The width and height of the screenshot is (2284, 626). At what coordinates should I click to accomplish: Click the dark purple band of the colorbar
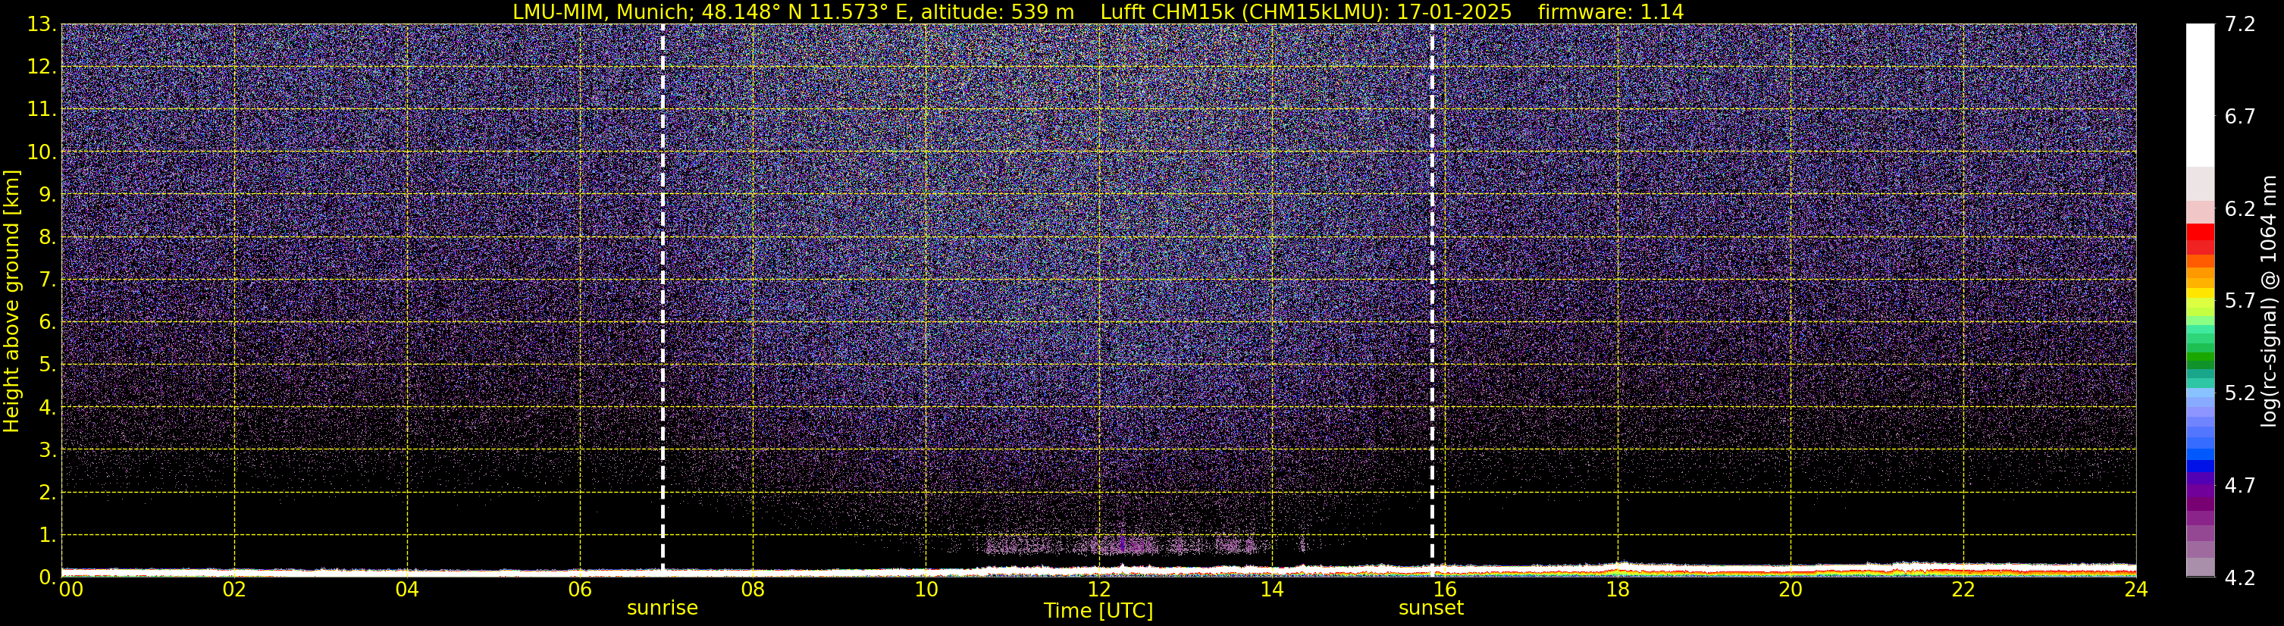[2200, 504]
